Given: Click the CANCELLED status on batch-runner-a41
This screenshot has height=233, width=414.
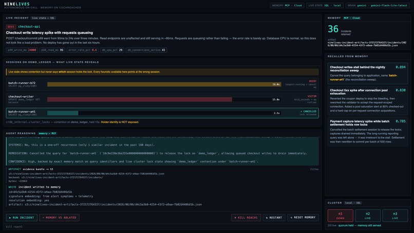Looking at the screenshot, I should (308, 111).
